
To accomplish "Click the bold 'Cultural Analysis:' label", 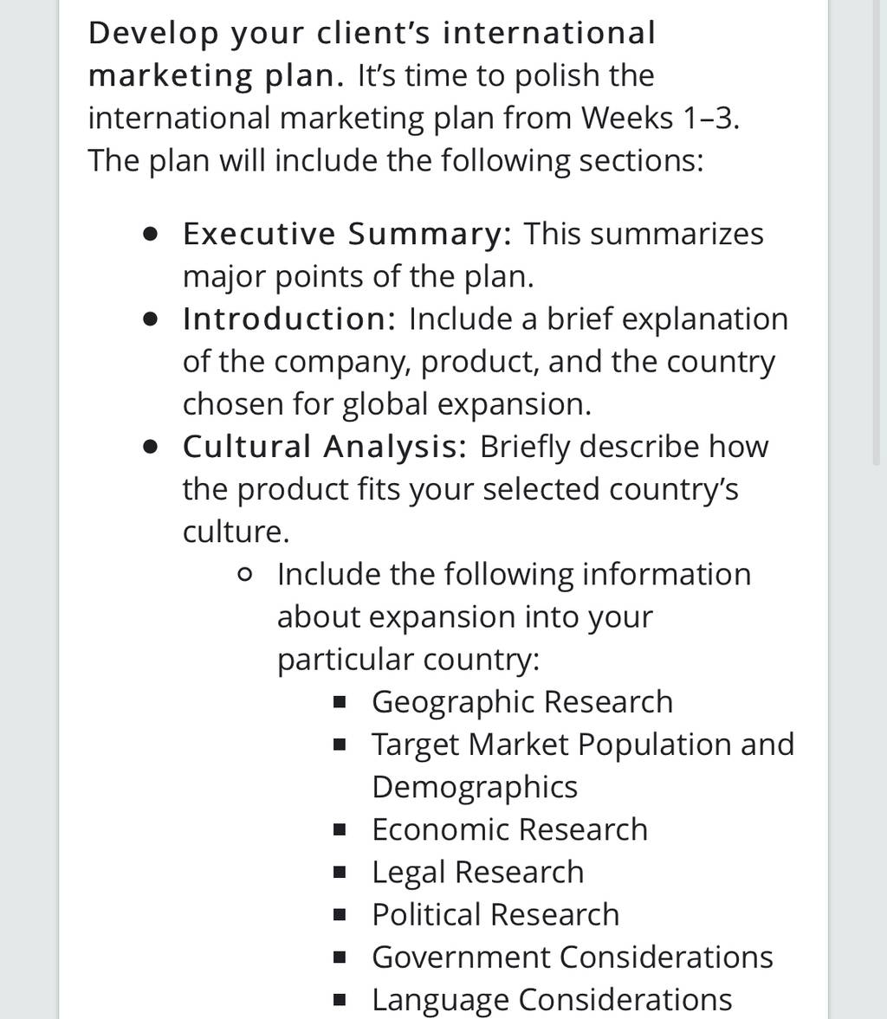I will click(x=325, y=447).
